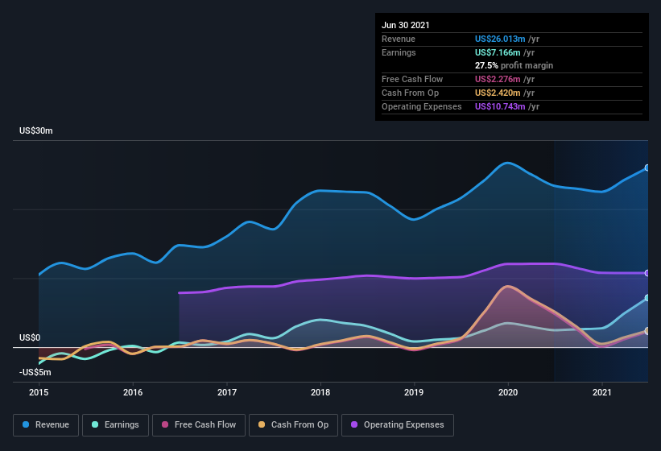The width and height of the screenshot is (661, 451).
Task: Hide the Earnings series via the legend
Action: 115,424
